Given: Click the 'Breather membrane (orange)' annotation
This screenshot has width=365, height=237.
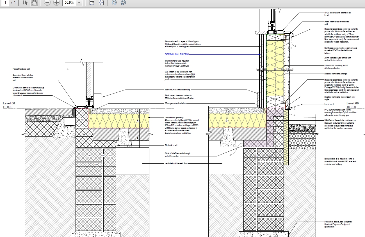Looking at the screenshot, I should click(336, 74).
